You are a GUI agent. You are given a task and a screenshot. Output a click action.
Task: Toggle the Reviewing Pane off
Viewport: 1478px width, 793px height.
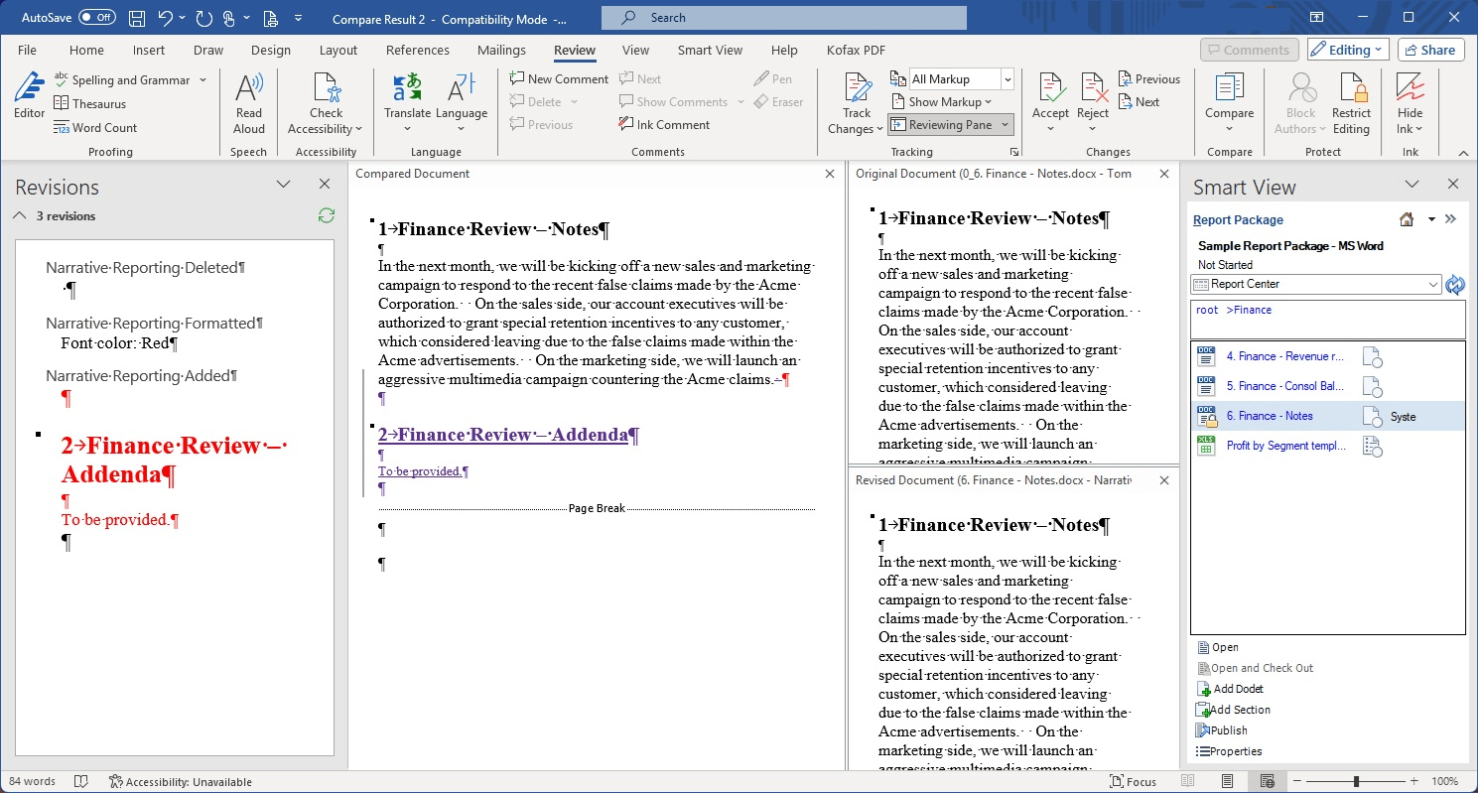(950, 124)
